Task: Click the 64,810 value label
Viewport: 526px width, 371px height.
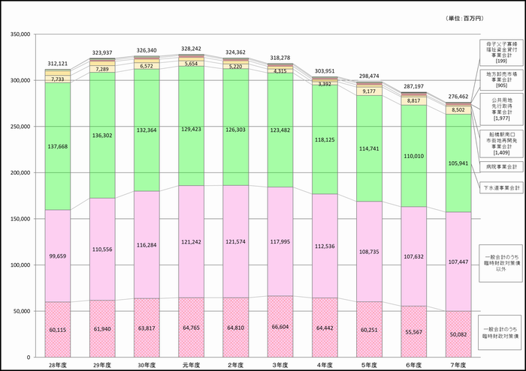Action: click(x=235, y=328)
